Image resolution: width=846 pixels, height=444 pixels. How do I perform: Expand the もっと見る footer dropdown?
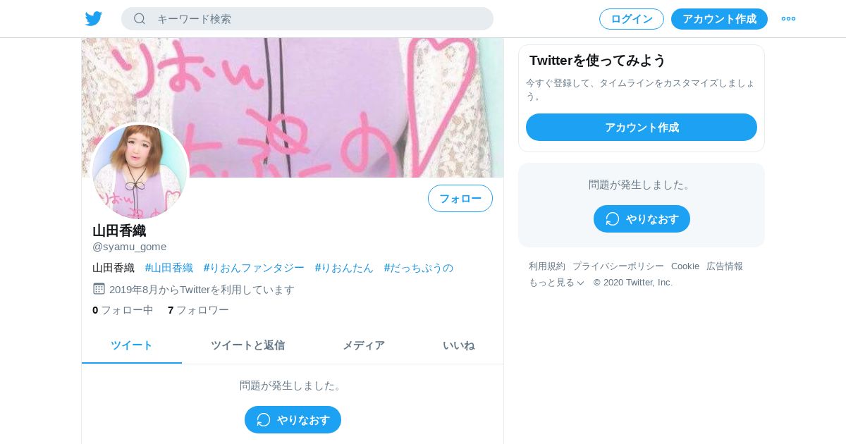(556, 283)
